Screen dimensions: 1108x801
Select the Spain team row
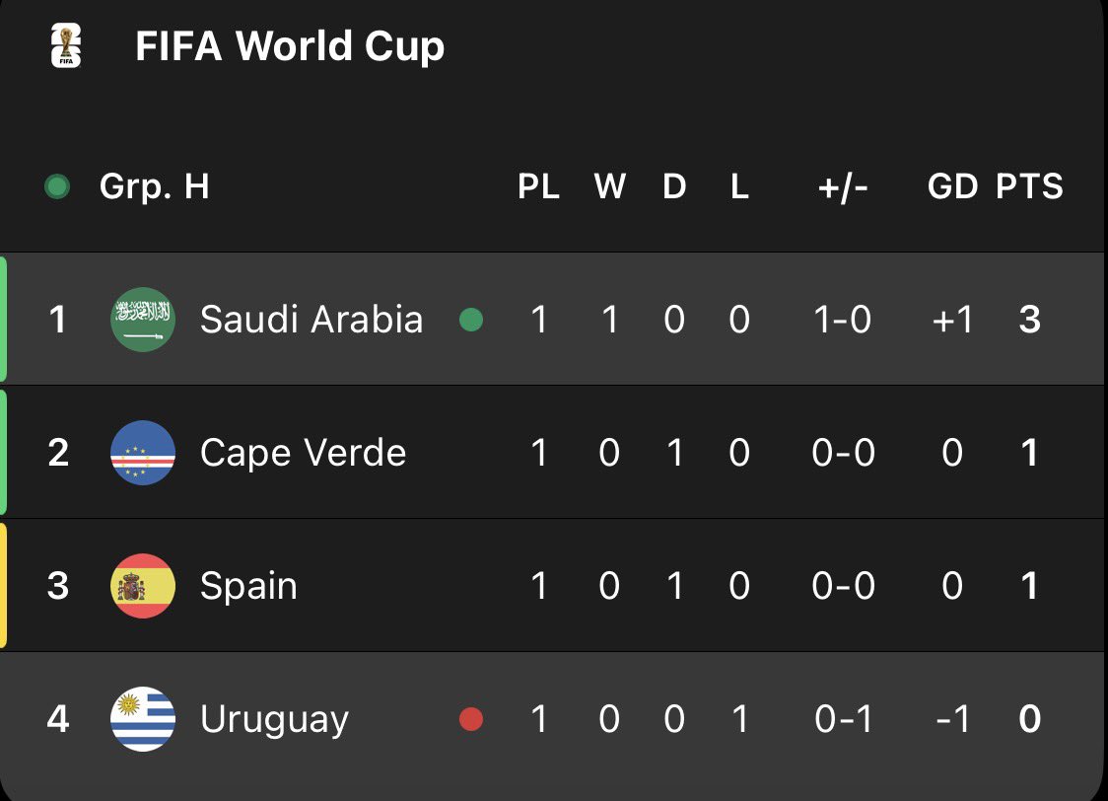click(554, 585)
